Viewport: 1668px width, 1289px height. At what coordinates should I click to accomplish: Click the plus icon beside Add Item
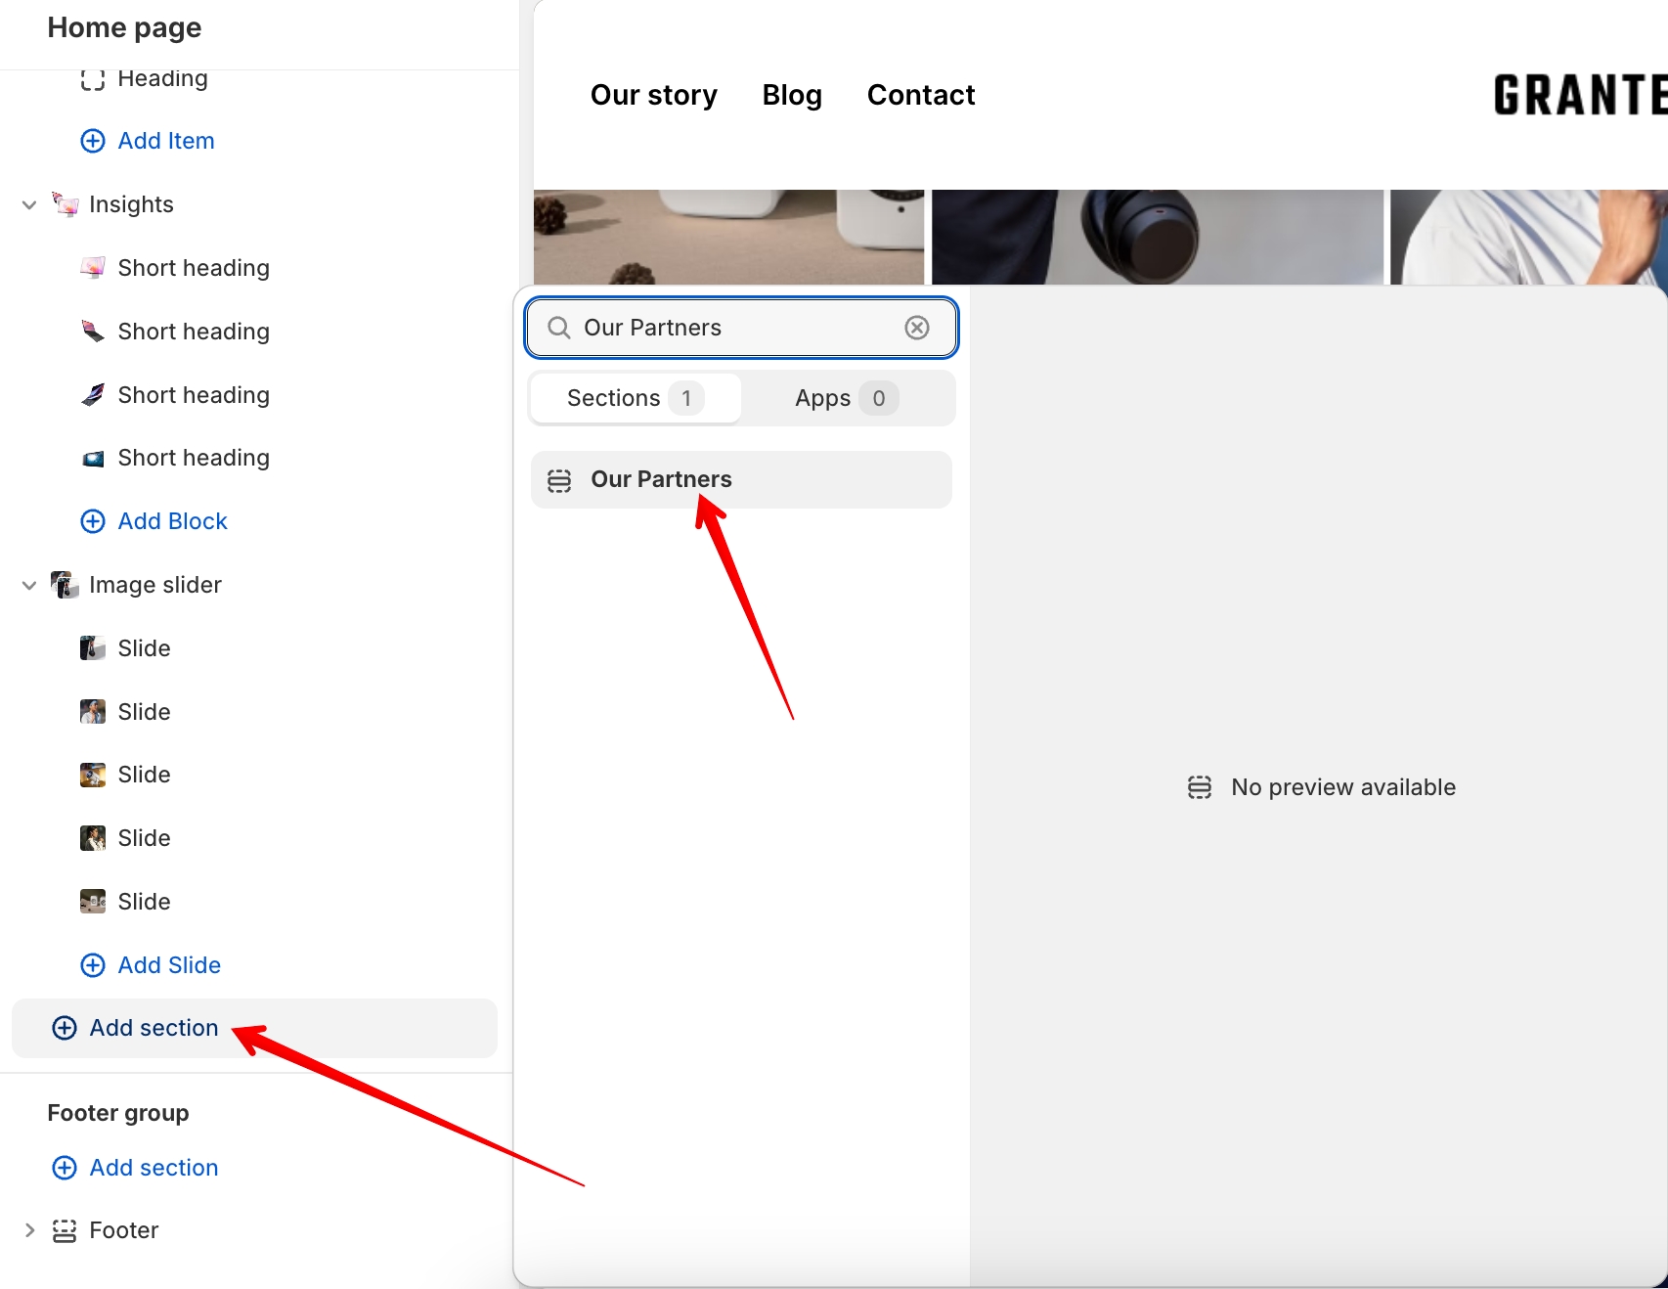[93, 141]
